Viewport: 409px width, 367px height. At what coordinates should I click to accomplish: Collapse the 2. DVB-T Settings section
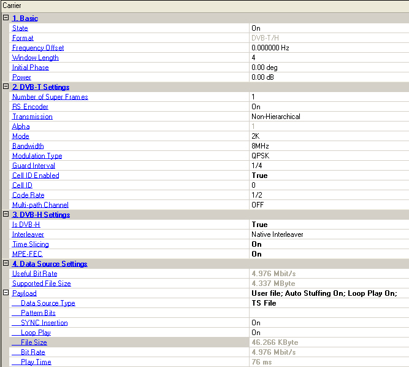[x=6, y=87]
